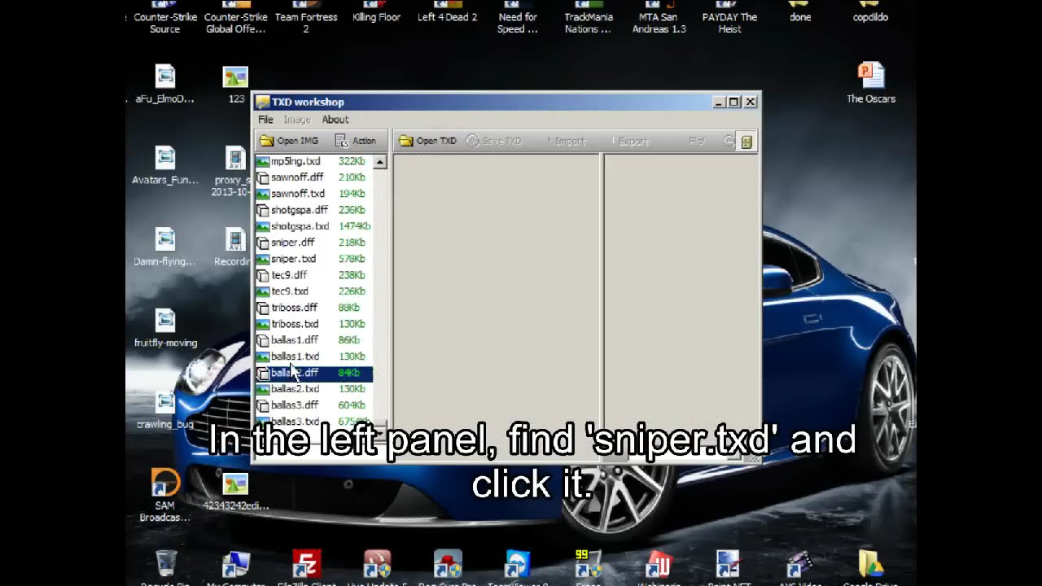Open the About menu in TXD workshop
This screenshot has width=1042, height=586.
tap(335, 120)
